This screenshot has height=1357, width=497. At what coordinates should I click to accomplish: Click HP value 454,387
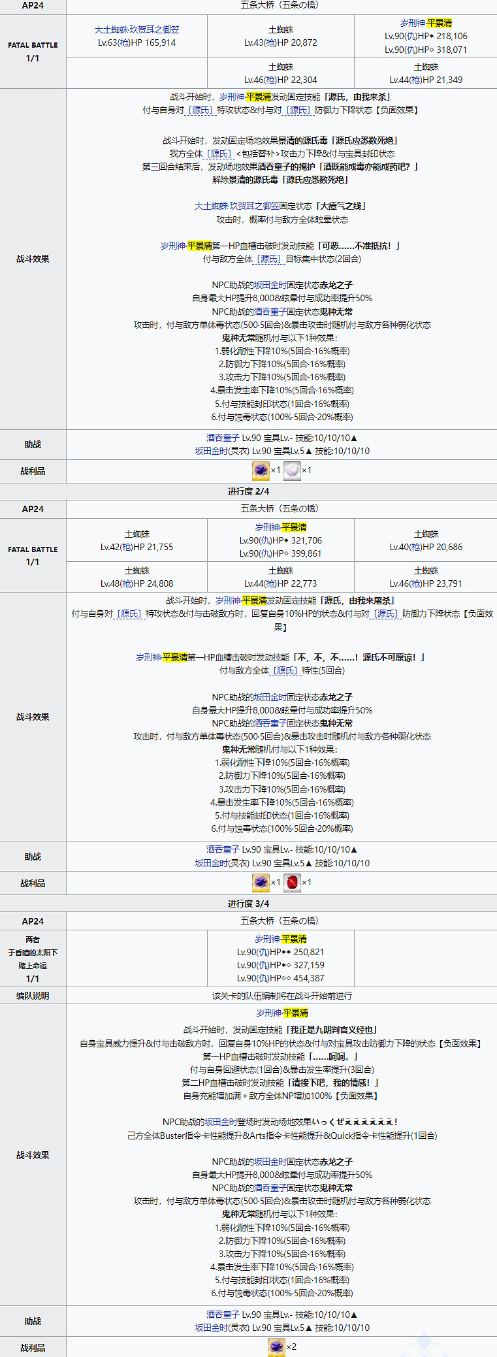tap(309, 978)
